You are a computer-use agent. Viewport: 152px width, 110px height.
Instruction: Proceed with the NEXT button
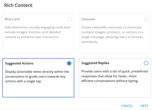click(144, 106)
